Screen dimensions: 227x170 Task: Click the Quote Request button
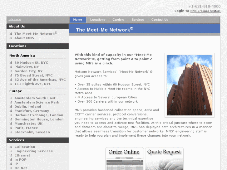(164, 158)
